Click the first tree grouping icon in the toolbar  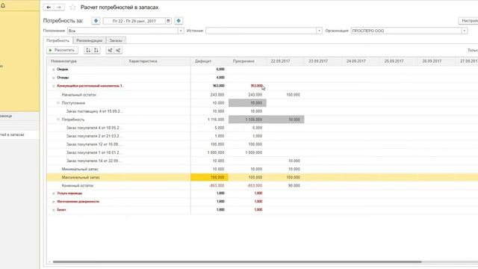(x=110, y=50)
